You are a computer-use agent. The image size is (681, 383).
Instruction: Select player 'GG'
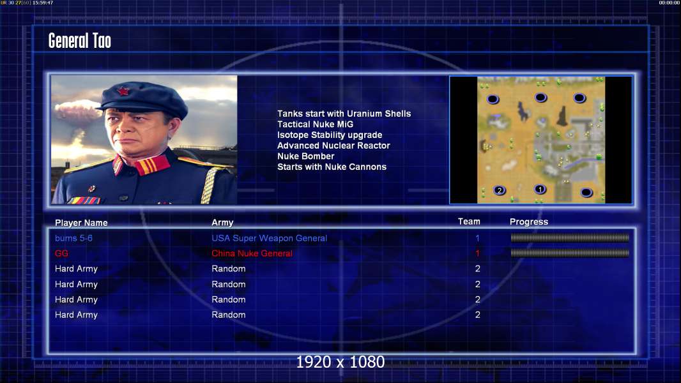(61, 253)
